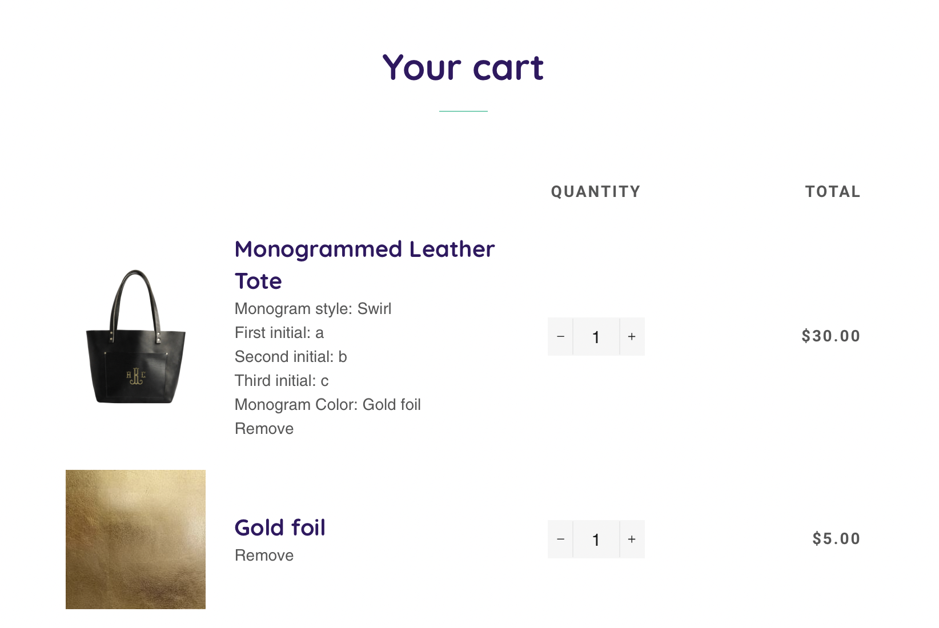Viewport: 939px width, 628px height.
Task: Open the Gold foil product link
Action: [x=280, y=528]
